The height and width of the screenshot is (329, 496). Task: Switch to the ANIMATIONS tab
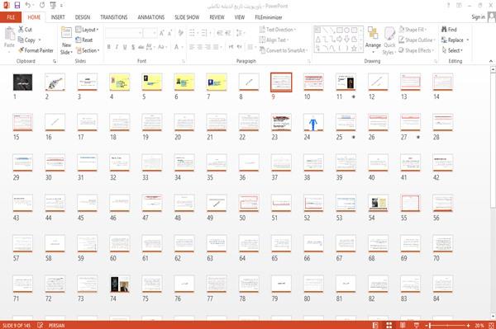(151, 17)
